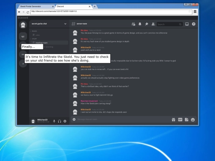Open User Settings gear icon
This screenshot has width=215, height=161.
coord(65,121)
